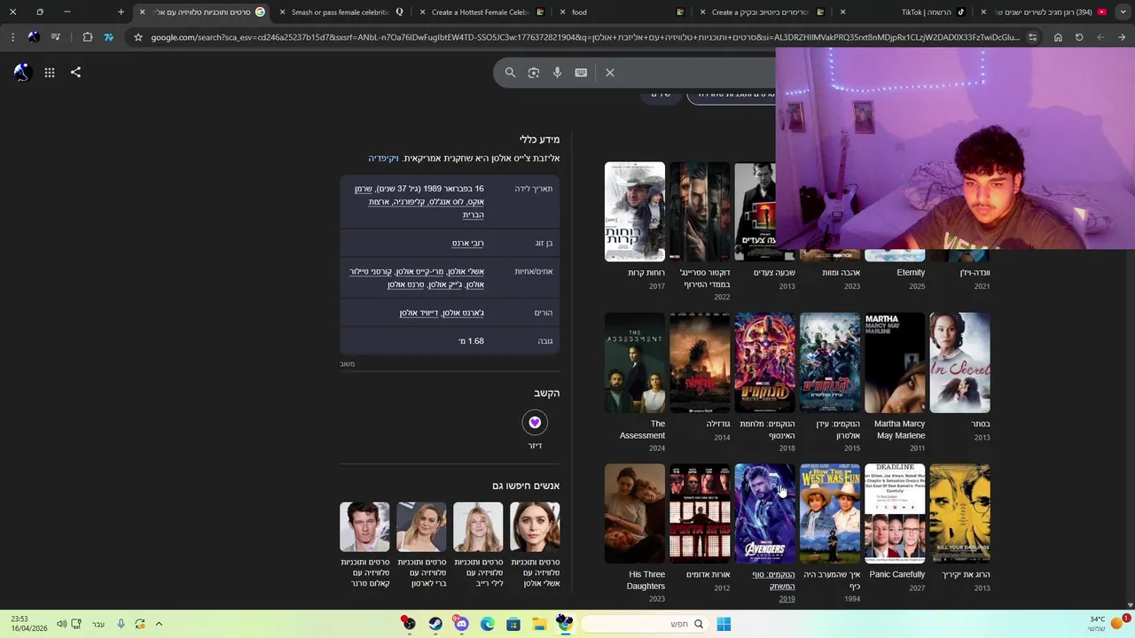Click the site settings icon in address bar
Viewport: 1135px width, 638px height.
coord(1032,37)
